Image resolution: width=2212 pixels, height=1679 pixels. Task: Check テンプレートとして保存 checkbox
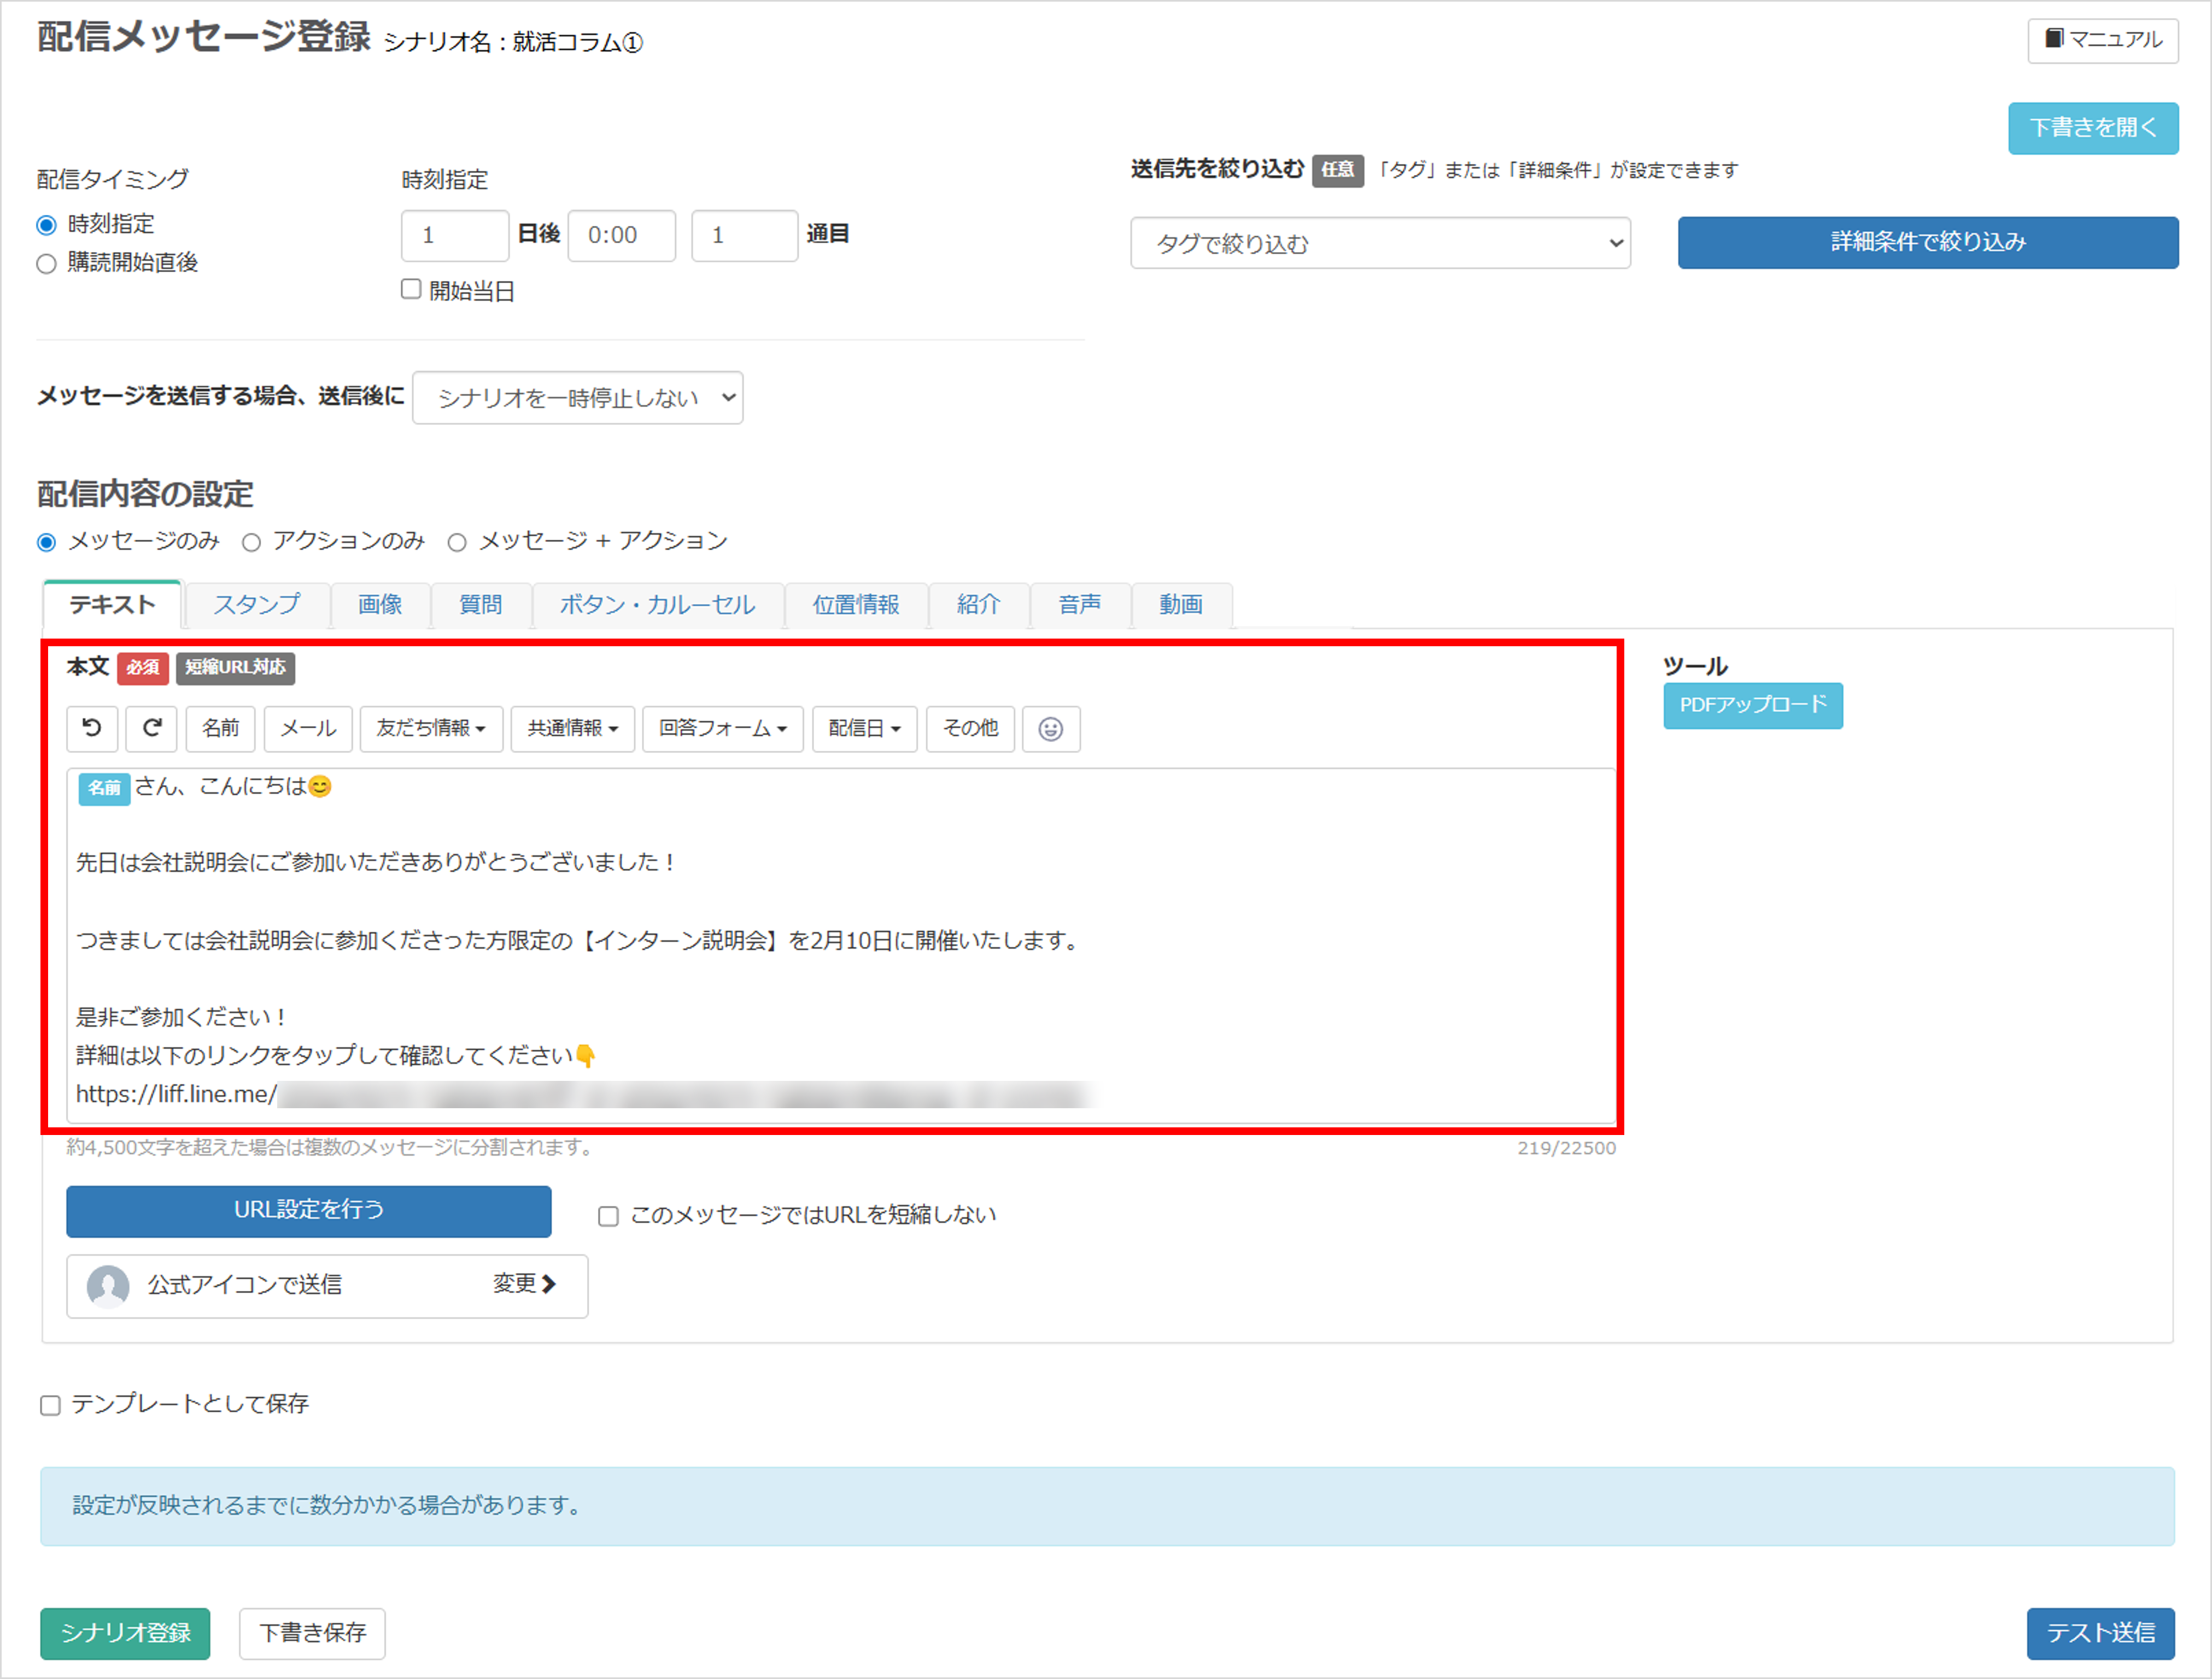coord(50,1405)
